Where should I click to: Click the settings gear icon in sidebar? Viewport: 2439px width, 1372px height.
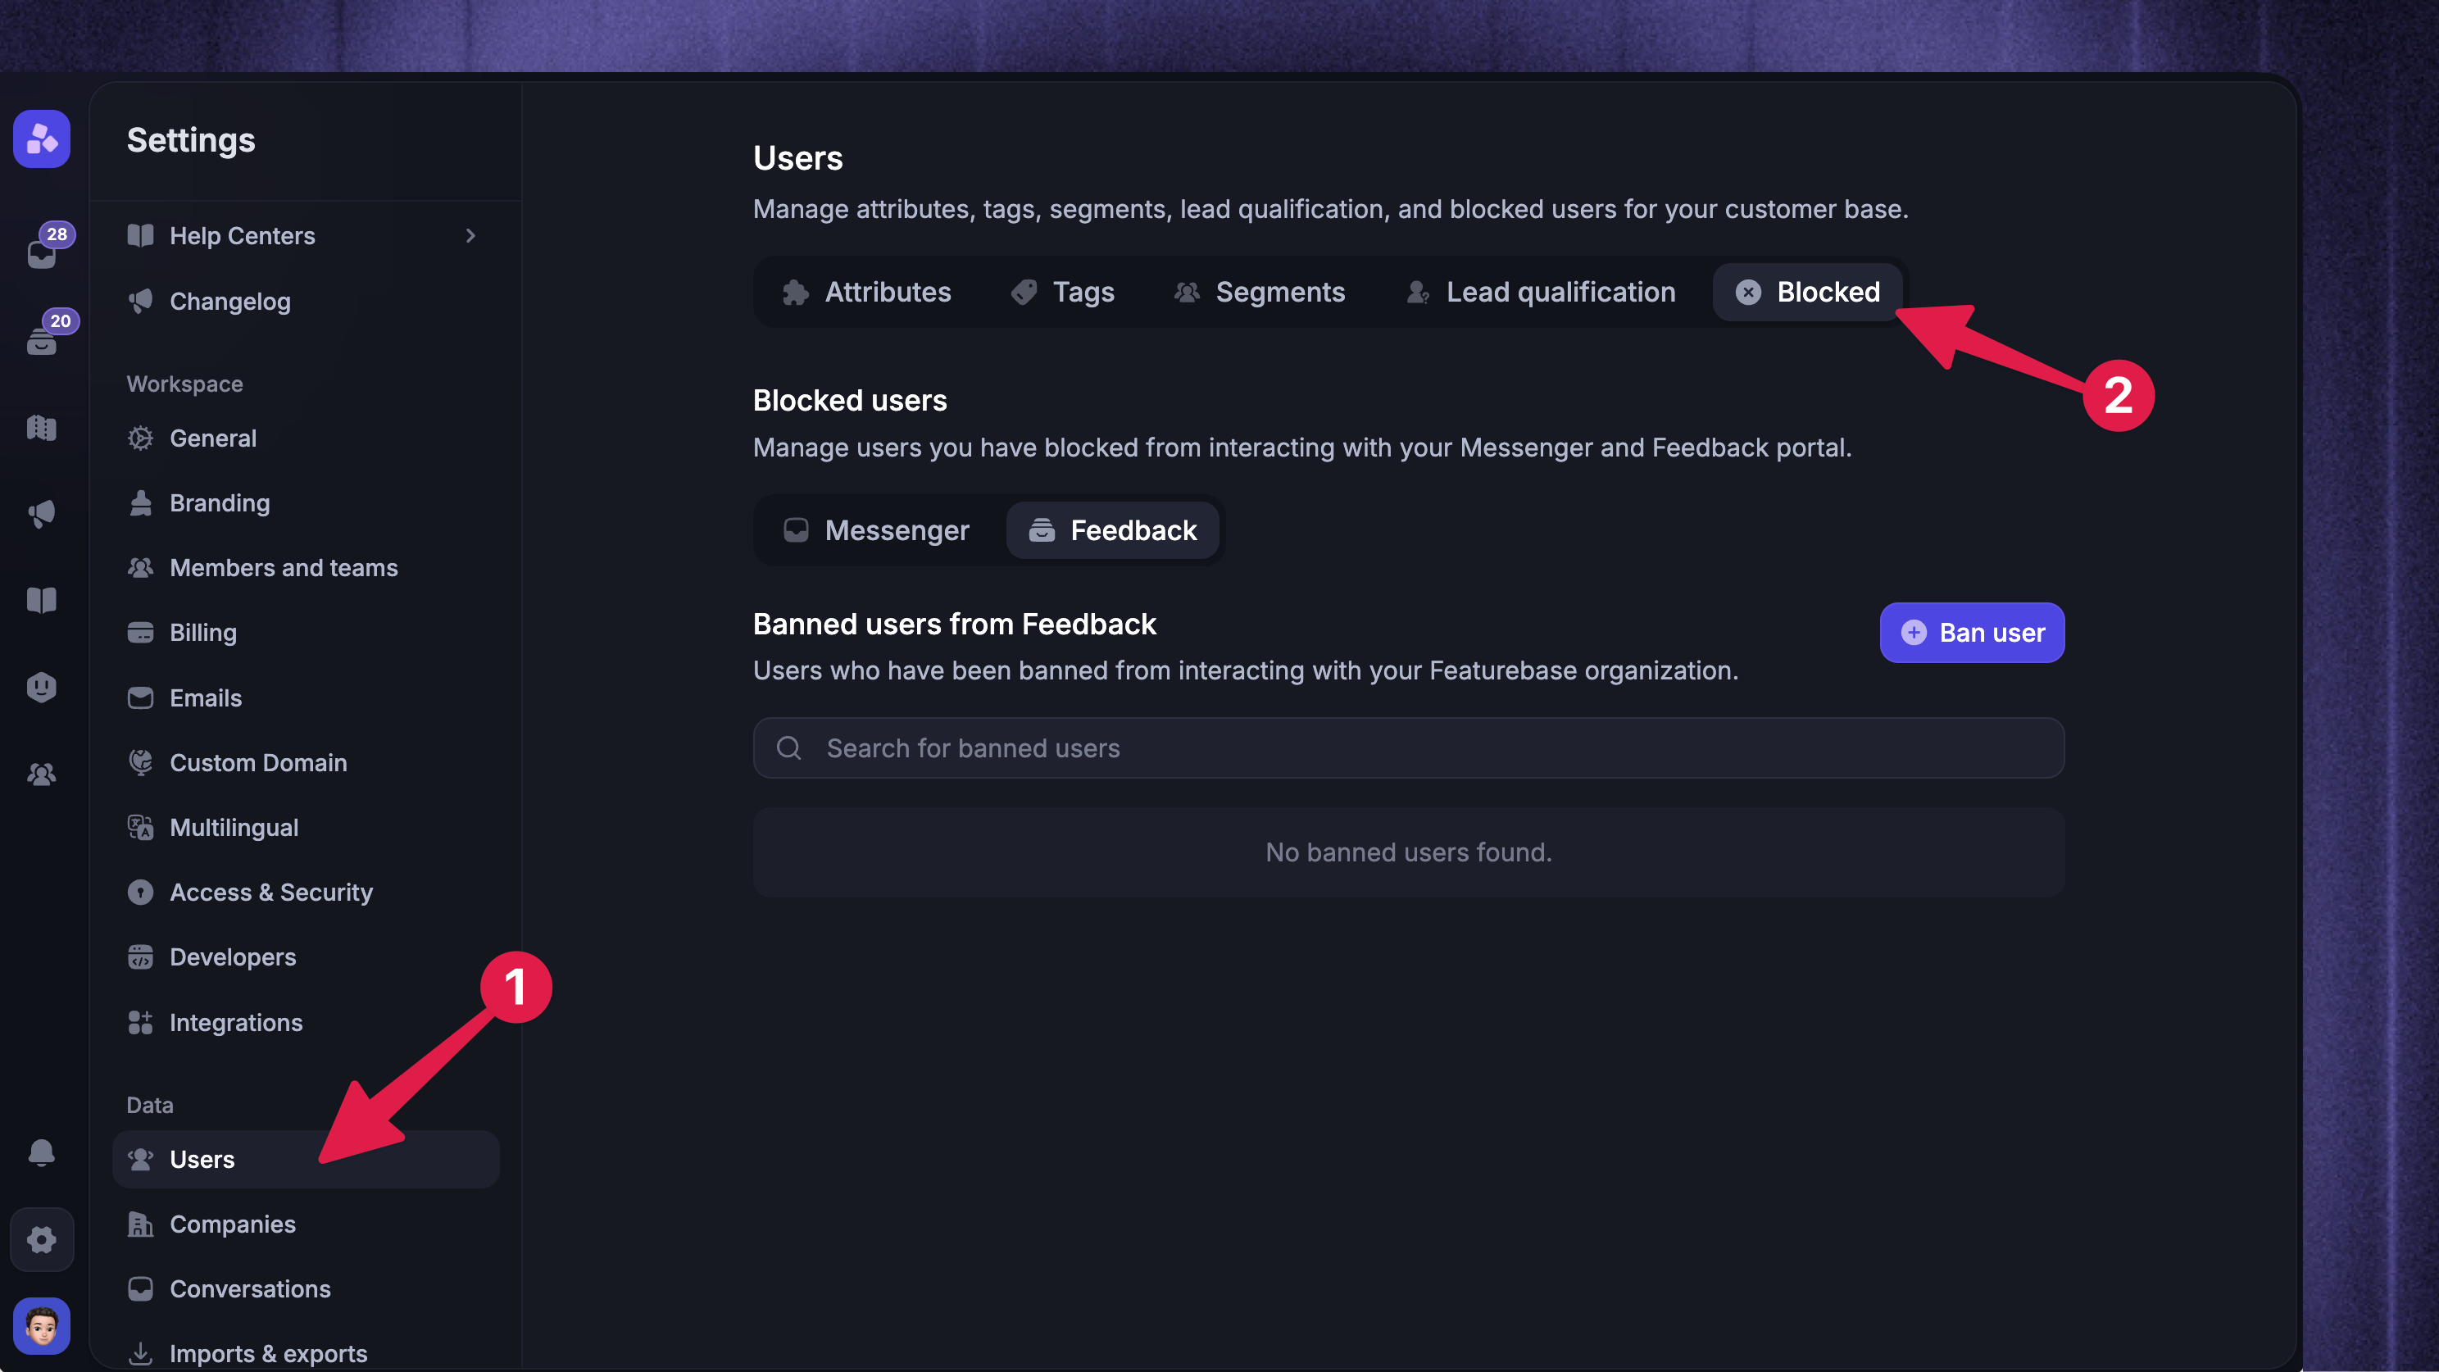click(x=42, y=1239)
